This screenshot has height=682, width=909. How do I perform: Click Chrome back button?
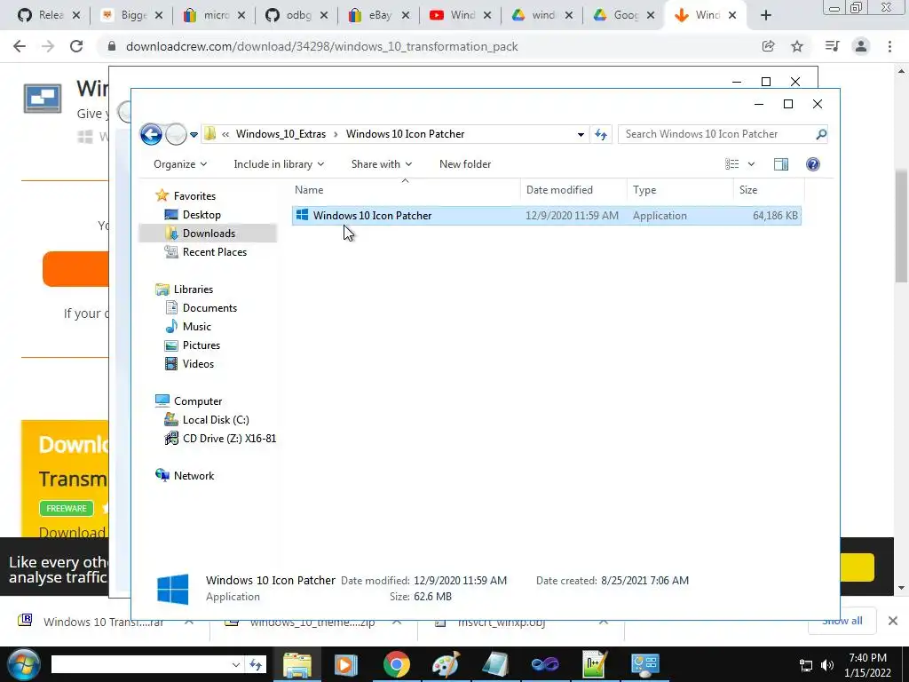click(x=20, y=46)
